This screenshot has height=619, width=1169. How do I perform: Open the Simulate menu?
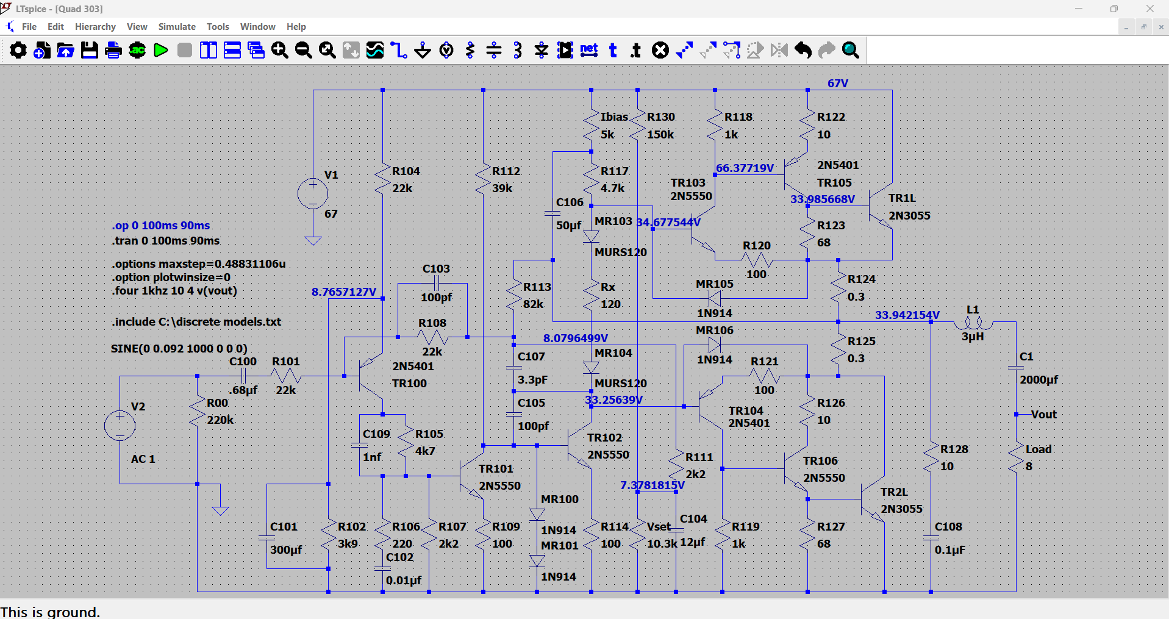(x=177, y=27)
